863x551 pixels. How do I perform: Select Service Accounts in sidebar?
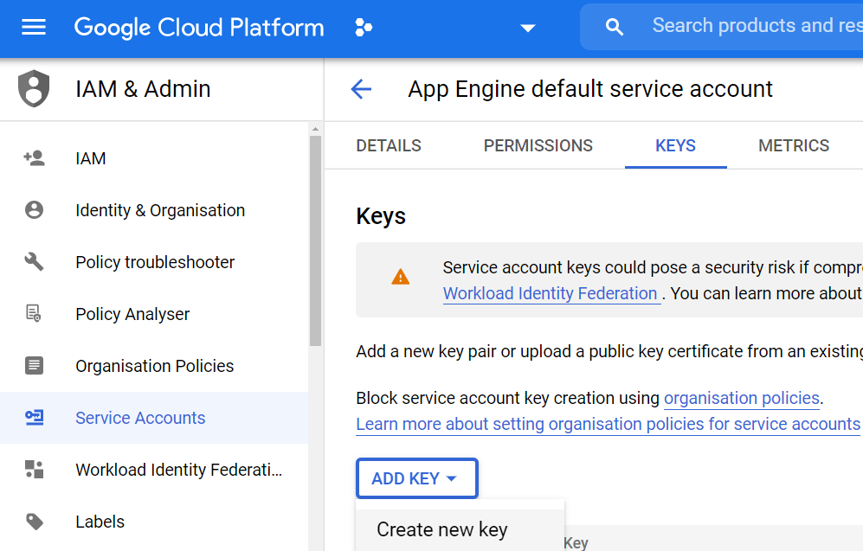tap(154, 418)
